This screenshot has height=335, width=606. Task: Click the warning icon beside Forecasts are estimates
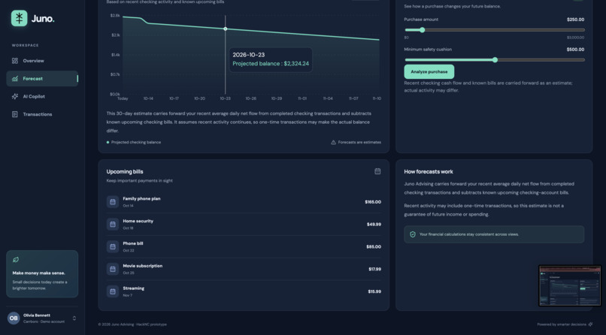pos(333,143)
